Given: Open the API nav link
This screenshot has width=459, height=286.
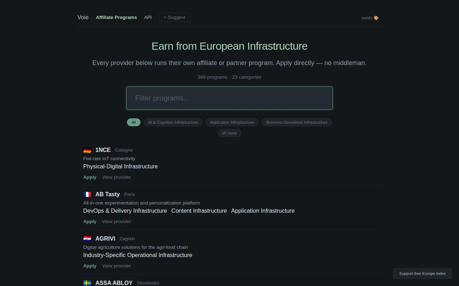Looking at the screenshot, I should [x=148, y=17].
